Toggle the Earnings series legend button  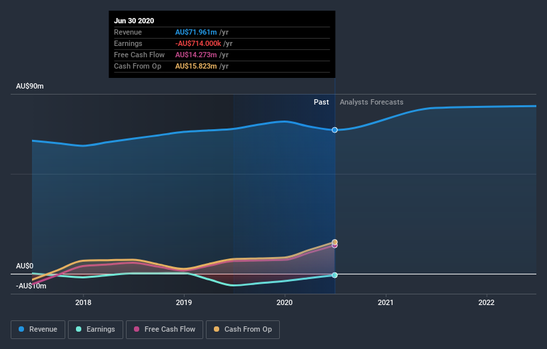pos(95,330)
